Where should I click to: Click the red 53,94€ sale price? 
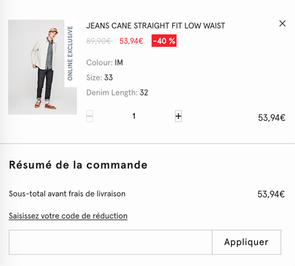(131, 41)
